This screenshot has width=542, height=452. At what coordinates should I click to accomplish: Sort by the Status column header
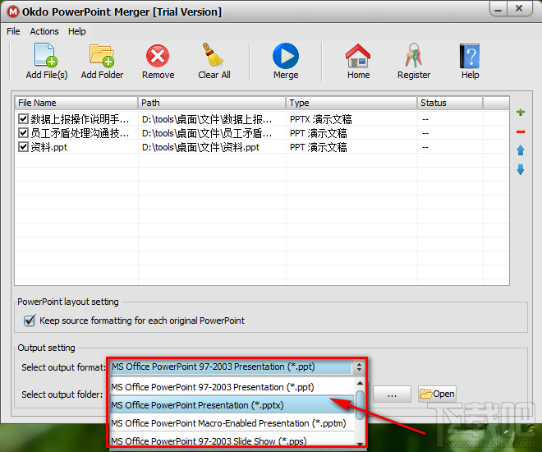(450, 103)
